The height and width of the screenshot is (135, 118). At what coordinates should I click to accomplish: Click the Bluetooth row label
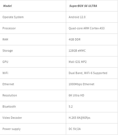click(9, 107)
